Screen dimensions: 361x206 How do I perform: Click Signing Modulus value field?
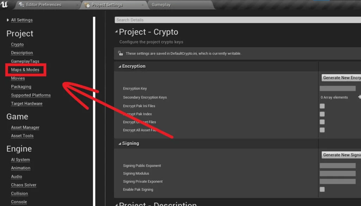(337, 174)
